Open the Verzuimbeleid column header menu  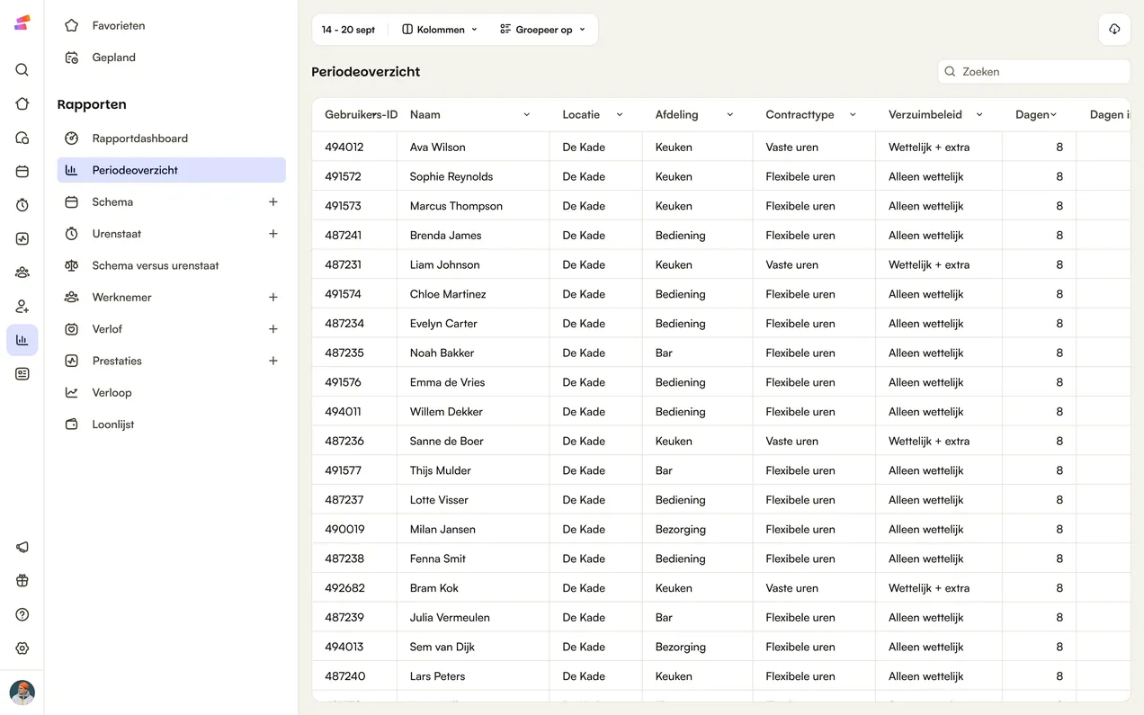[x=979, y=115]
